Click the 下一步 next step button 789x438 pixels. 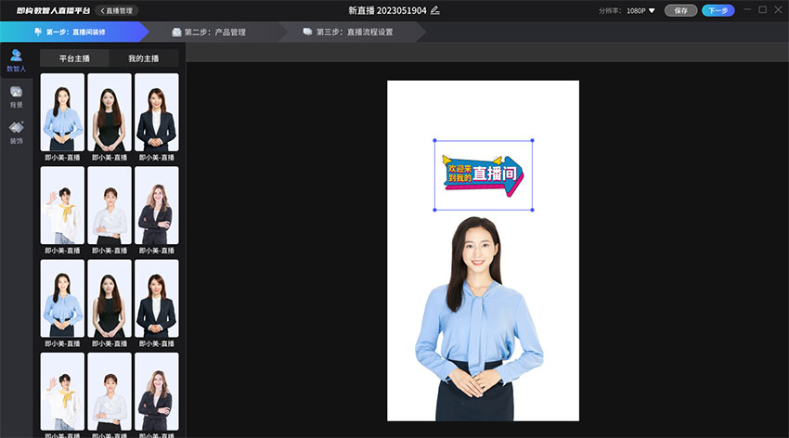point(718,10)
